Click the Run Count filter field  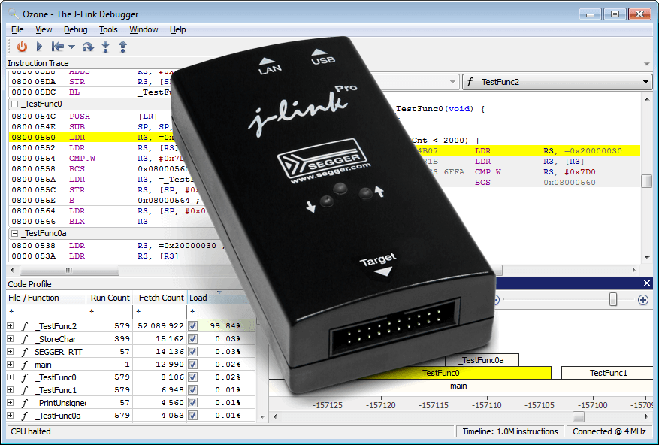[109, 311]
